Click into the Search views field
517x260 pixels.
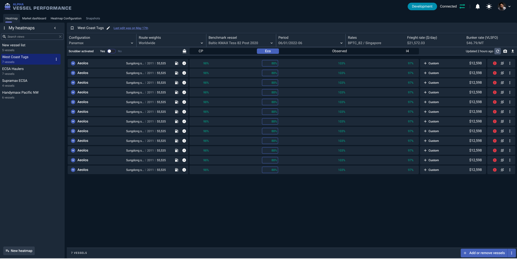tap(32, 37)
